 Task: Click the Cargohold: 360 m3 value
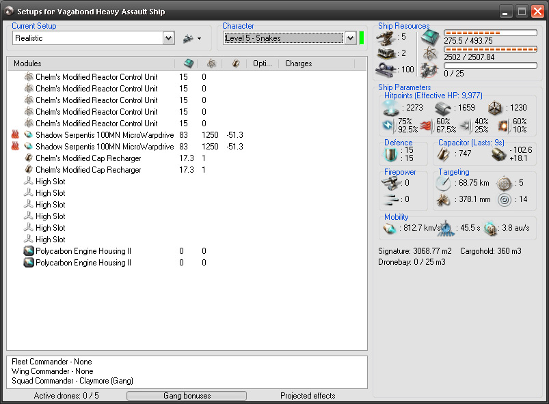(x=491, y=251)
